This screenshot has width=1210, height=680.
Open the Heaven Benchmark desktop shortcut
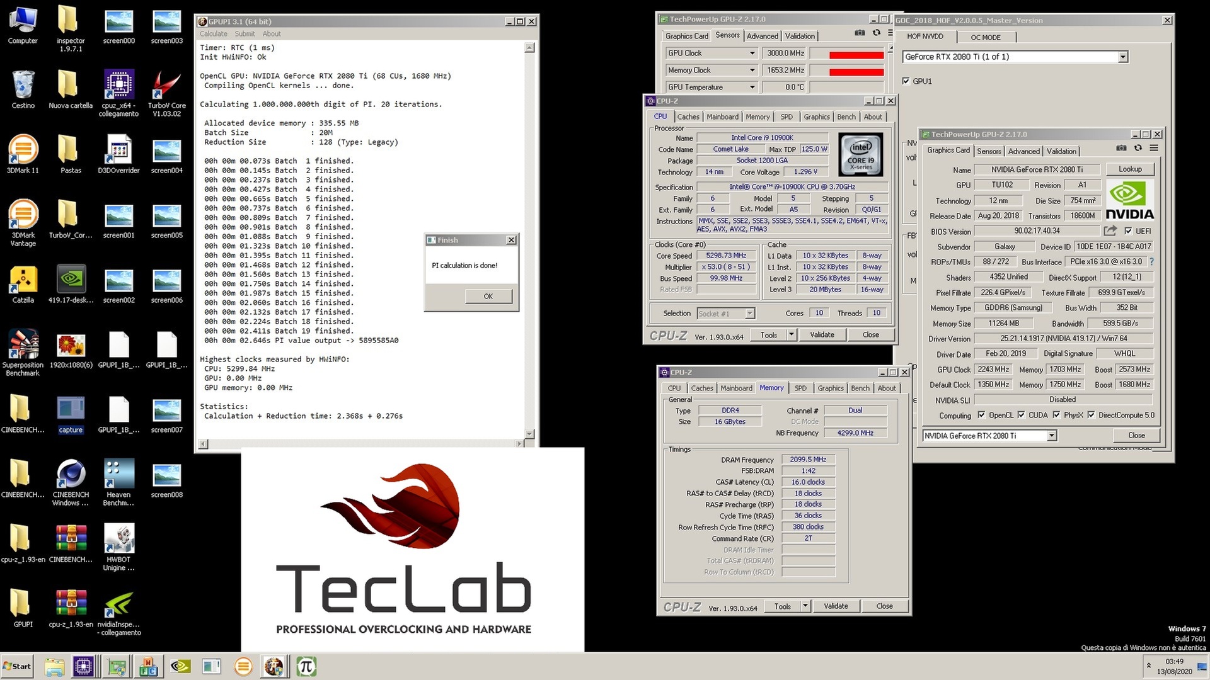(x=118, y=482)
